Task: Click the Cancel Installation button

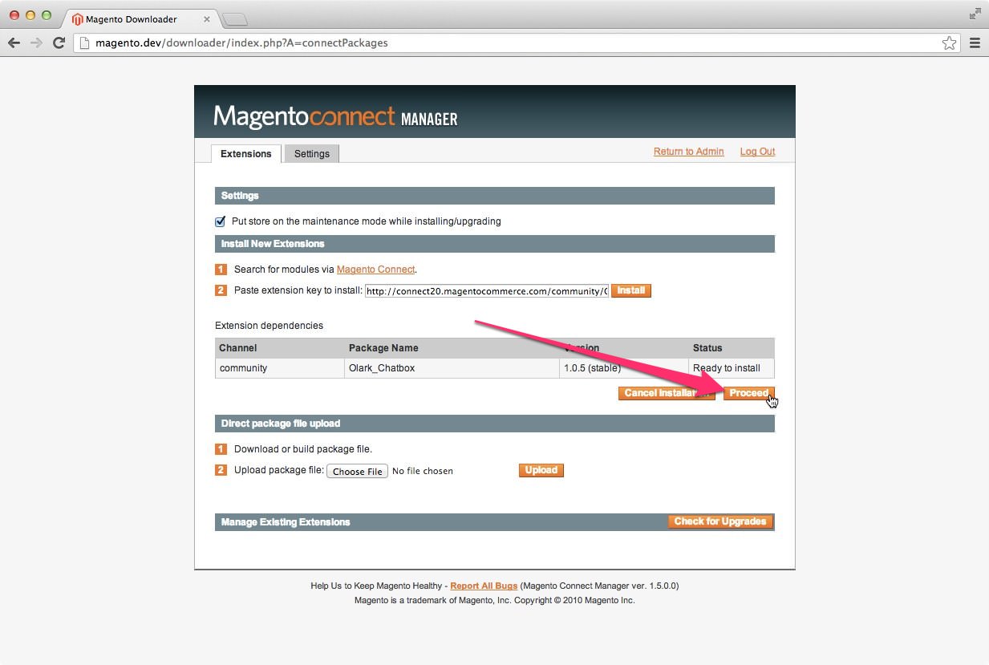Action: pyautogui.click(x=666, y=393)
